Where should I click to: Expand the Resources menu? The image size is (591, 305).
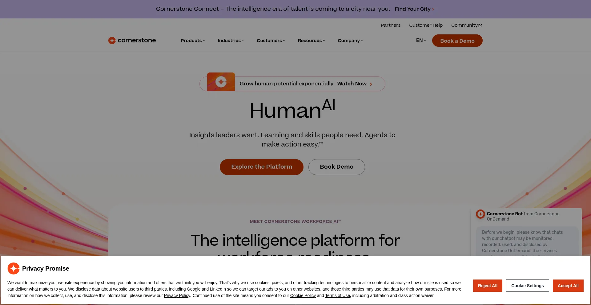click(312, 41)
